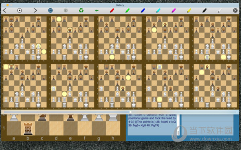Open the third board thumbnail in top row
241x150 pixels.
coord(120,38)
